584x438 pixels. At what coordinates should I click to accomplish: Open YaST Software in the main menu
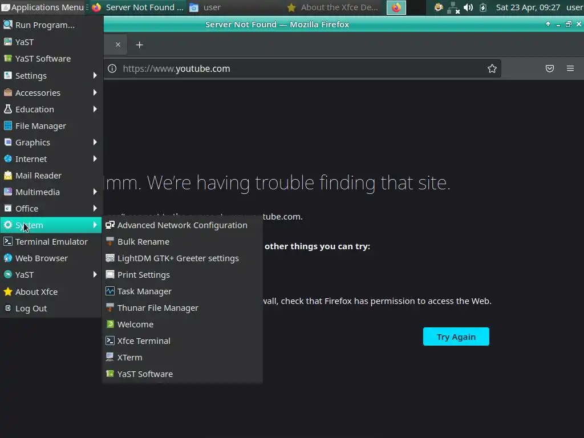[x=51, y=59]
